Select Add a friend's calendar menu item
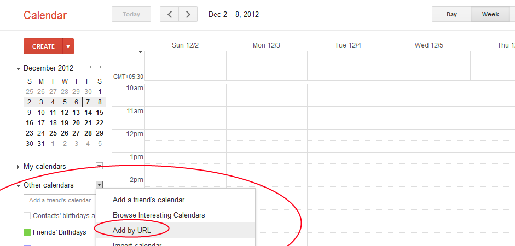515x246 pixels. tap(148, 200)
